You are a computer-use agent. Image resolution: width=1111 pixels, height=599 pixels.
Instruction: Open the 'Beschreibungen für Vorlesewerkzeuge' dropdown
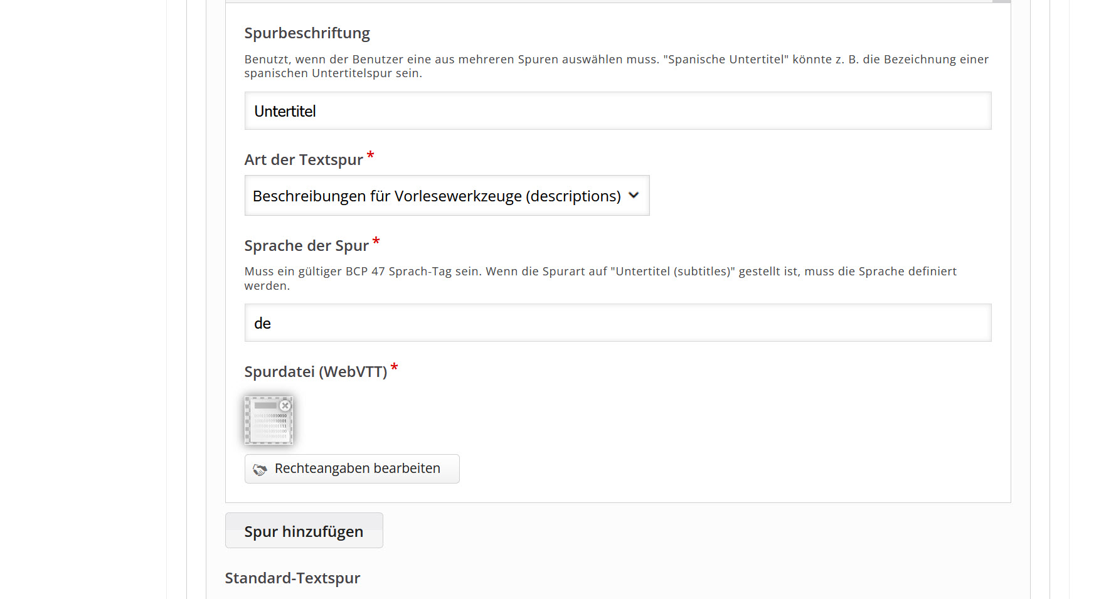click(447, 196)
